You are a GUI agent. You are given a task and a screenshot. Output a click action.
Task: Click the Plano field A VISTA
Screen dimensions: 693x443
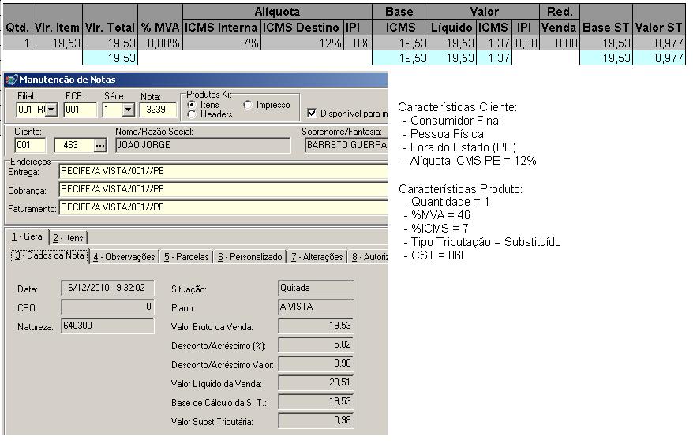click(x=316, y=307)
